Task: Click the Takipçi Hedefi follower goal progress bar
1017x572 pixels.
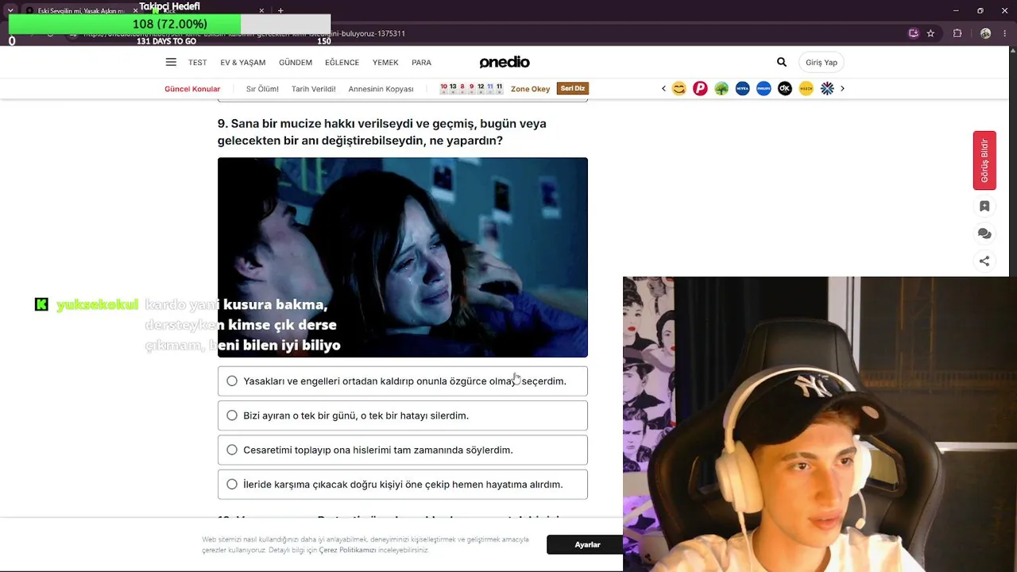Action: (x=170, y=24)
